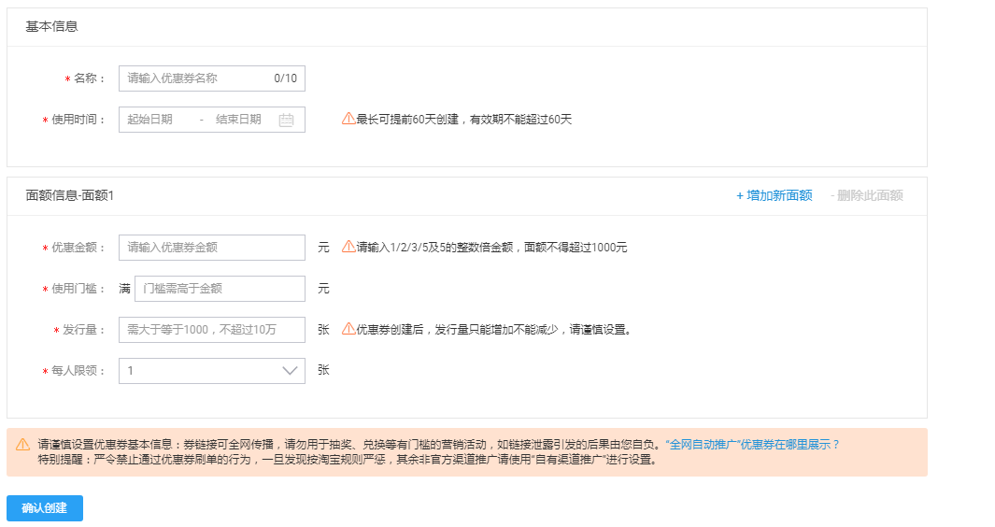995x527 pixels.
Task: Open the 全网自动推广 coupon display help link
Action: 752,445
